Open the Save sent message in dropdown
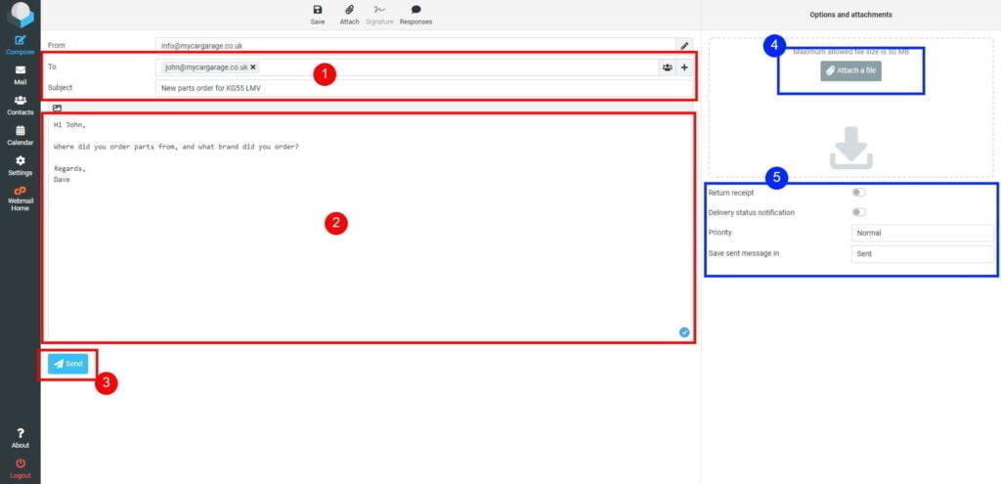 [x=922, y=253]
